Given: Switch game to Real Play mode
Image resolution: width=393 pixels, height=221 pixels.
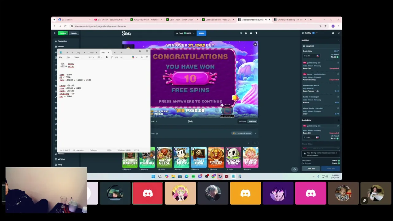Looking at the screenshot, I should click(x=252, y=121).
